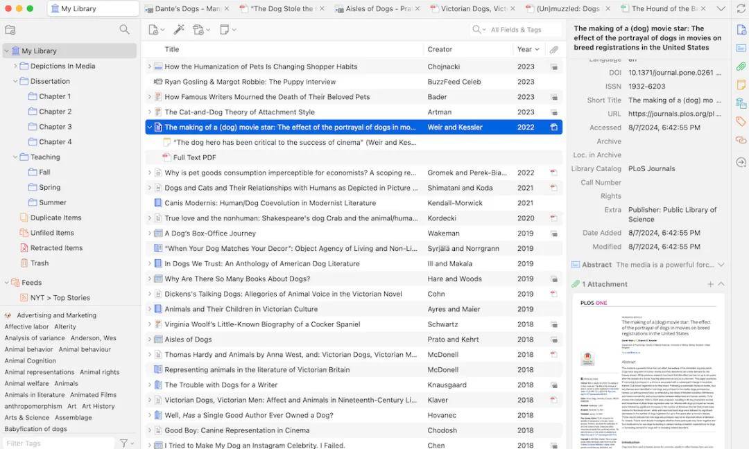Sort by the Year column header
Viewport: 749px width, 449px height.
pos(528,49)
